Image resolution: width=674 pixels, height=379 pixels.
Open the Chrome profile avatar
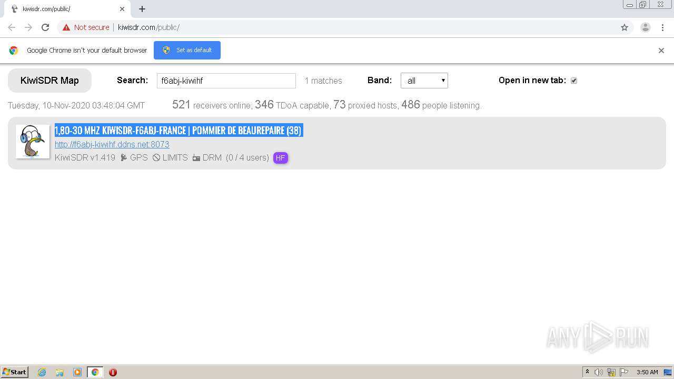(646, 27)
